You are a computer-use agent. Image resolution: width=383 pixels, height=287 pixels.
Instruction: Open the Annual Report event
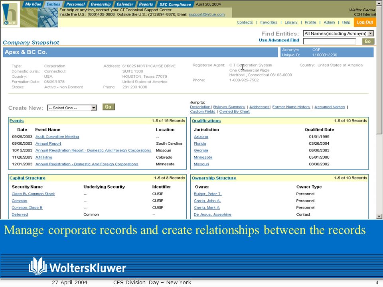[x=48, y=143]
